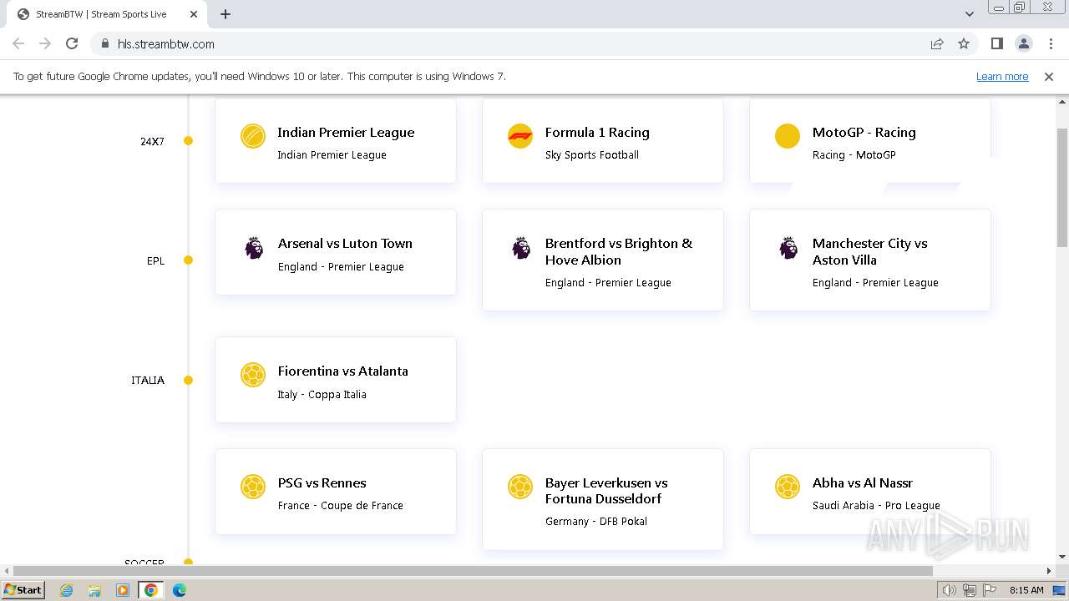The image size is (1069, 601).
Task: Expand the tab search chevron
Action: coord(970,14)
